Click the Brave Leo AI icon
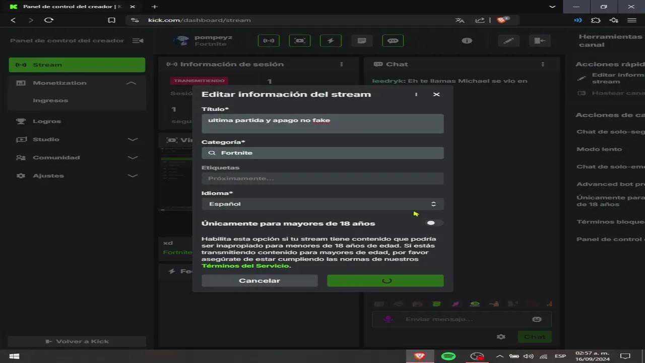Screen dimensions: 645x363 [614, 20]
